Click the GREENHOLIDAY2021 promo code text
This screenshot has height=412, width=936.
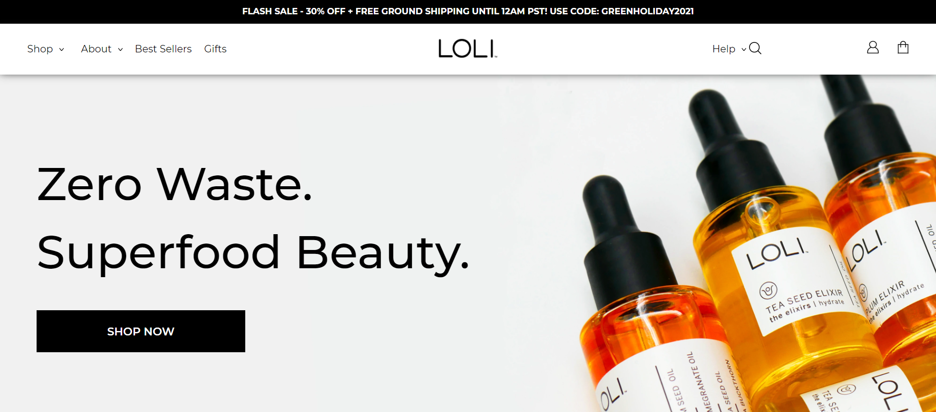[x=647, y=11]
